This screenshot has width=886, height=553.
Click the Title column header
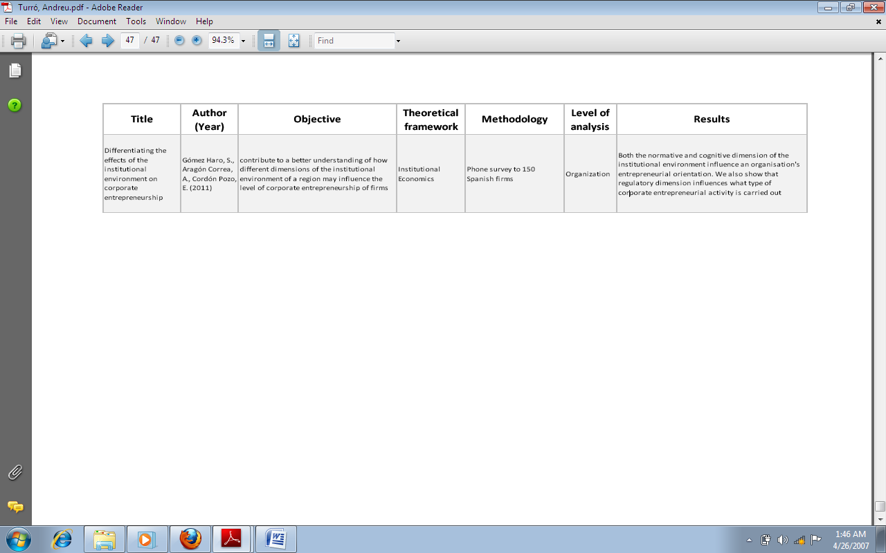[142, 119]
